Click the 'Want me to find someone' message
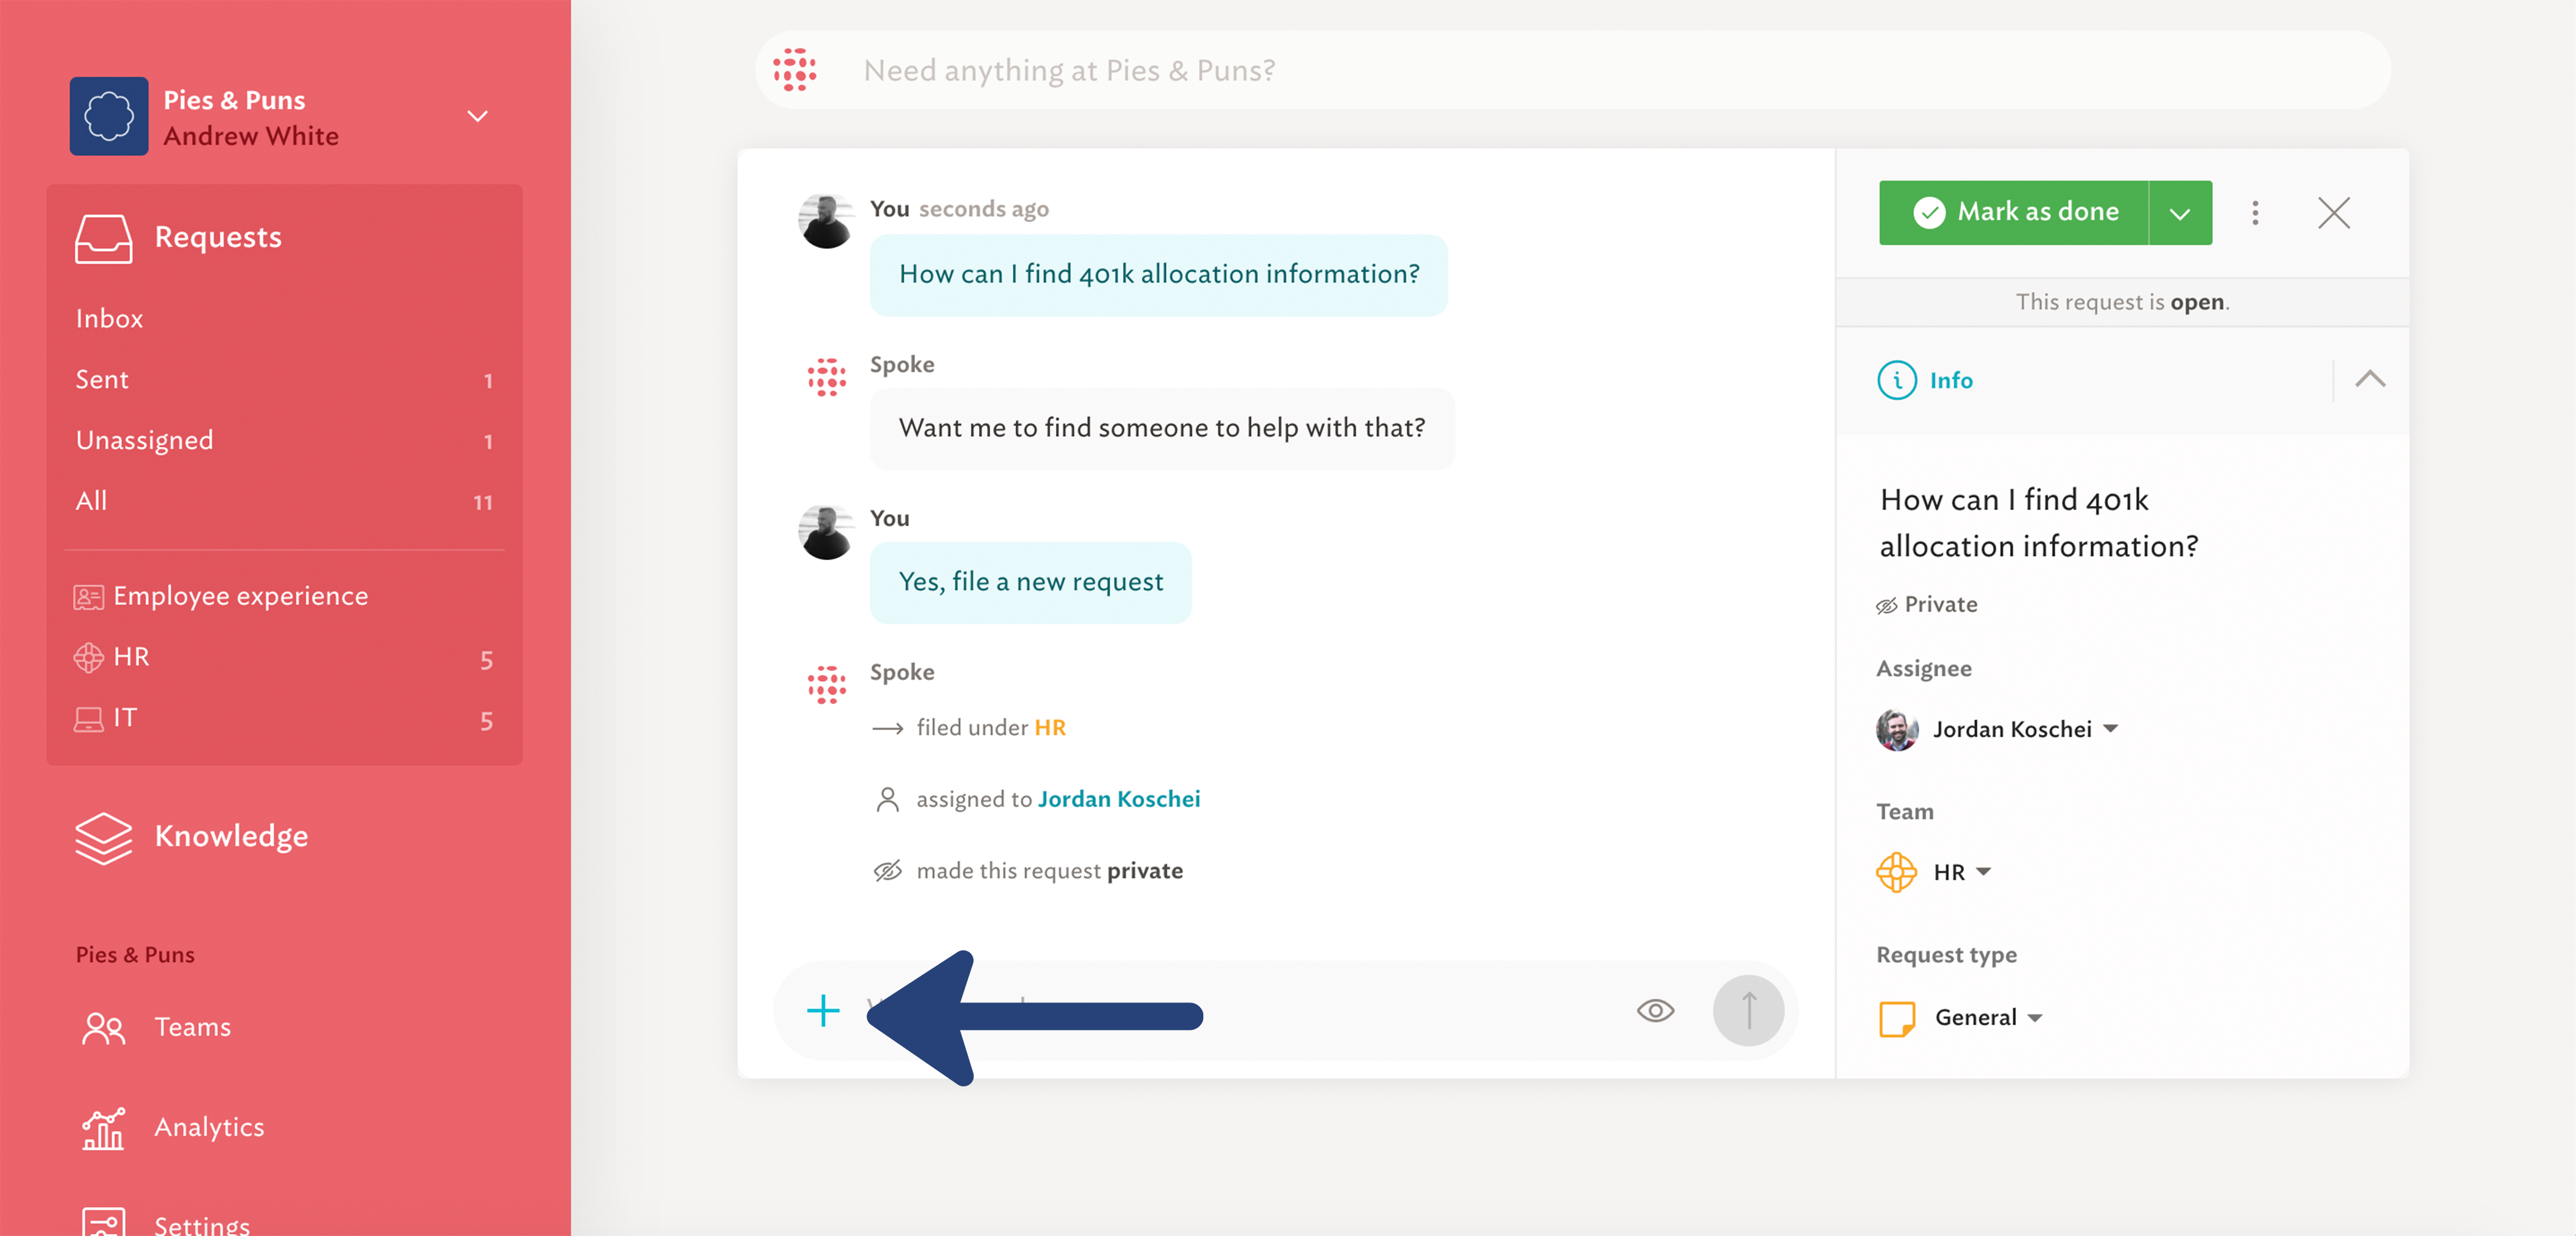This screenshot has width=2576, height=1236. 1162,429
